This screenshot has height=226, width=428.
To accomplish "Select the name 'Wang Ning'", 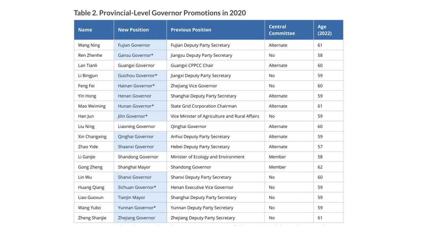I will pyautogui.click(x=89, y=45).
